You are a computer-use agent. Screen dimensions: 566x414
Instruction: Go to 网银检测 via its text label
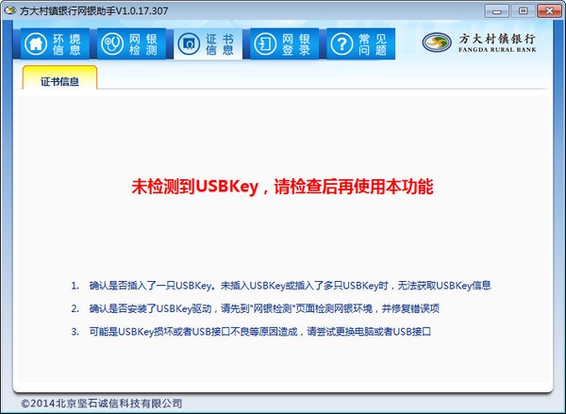(x=141, y=44)
